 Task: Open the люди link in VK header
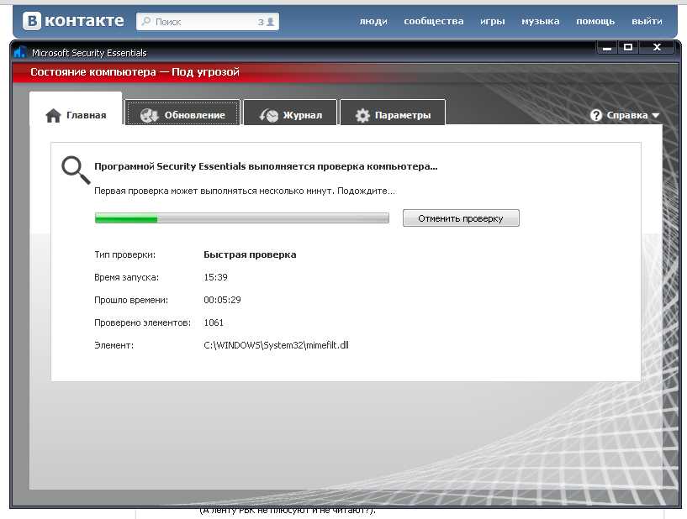click(373, 21)
